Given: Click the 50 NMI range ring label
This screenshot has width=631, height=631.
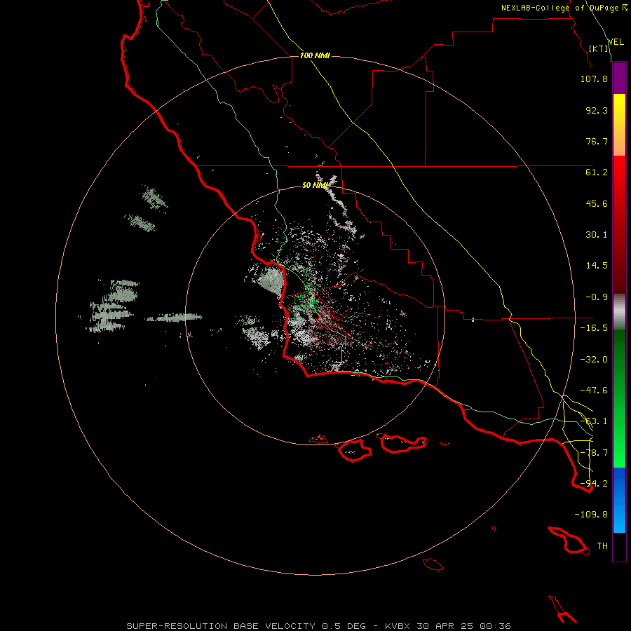Looking at the screenshot, I should pos(315,185).
